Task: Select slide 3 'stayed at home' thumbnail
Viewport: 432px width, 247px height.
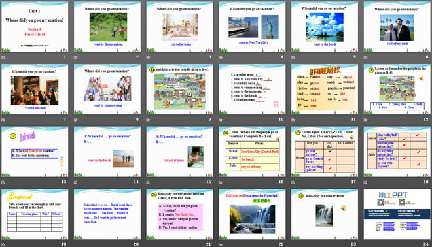Action: (179, 27)
